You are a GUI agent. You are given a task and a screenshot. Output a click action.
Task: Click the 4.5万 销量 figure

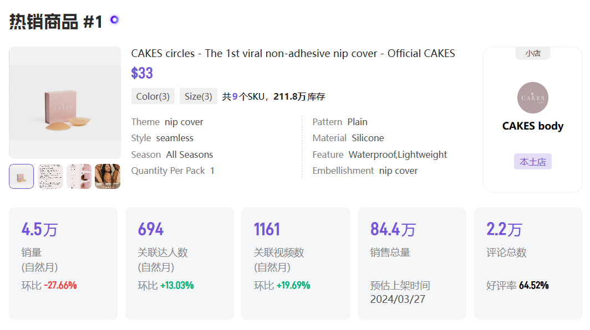(39, 229)
